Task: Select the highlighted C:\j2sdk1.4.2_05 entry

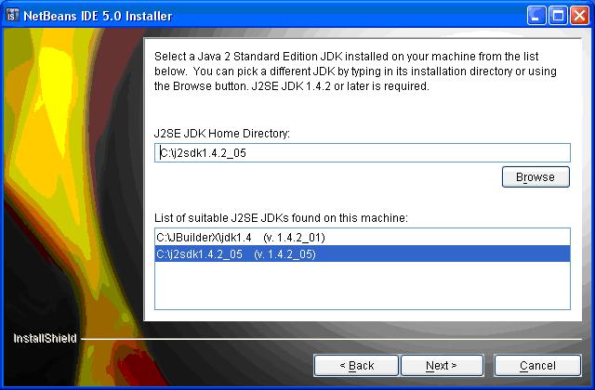Action: (362, 253)
